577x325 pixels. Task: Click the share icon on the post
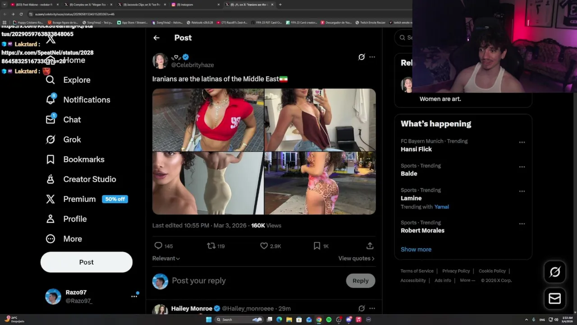coord(370,246)
